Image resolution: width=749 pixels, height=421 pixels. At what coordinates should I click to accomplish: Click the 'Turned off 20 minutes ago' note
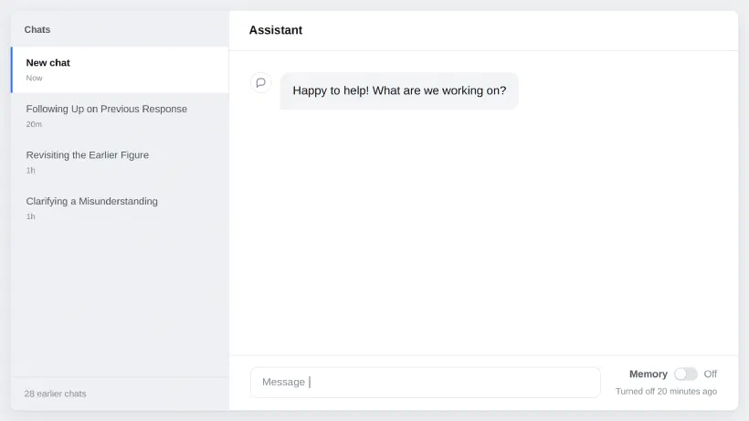click(x=666, y=392)
